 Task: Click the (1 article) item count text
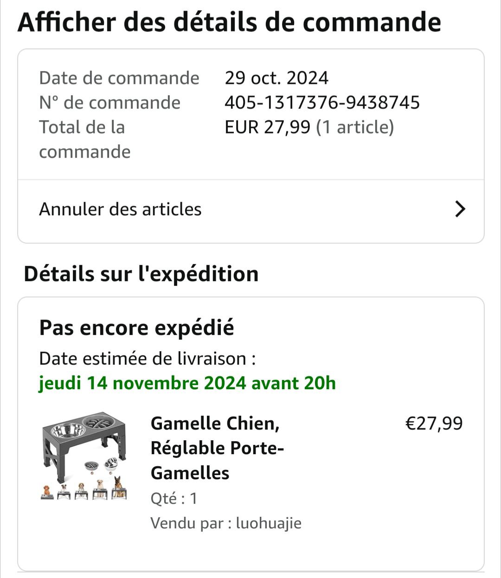(355, 127)
